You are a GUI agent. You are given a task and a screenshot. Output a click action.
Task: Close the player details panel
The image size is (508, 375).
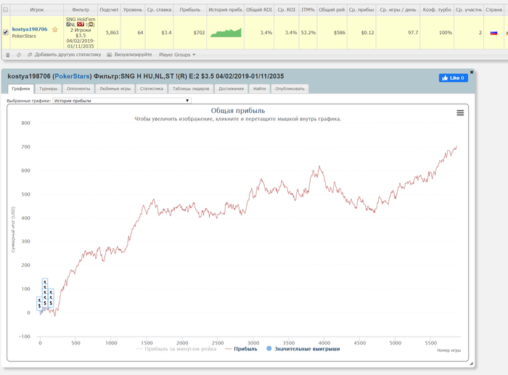(x=472, y=72)
